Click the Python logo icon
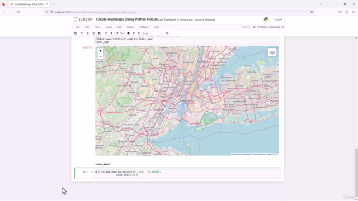The width and height of the screenshot is (358, 201). [x=266, y=20]
